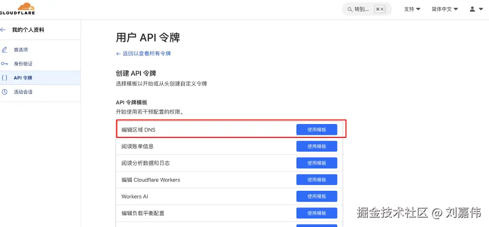
Task: Click the Cloudflare logo
Action: (x=17, y=9)
